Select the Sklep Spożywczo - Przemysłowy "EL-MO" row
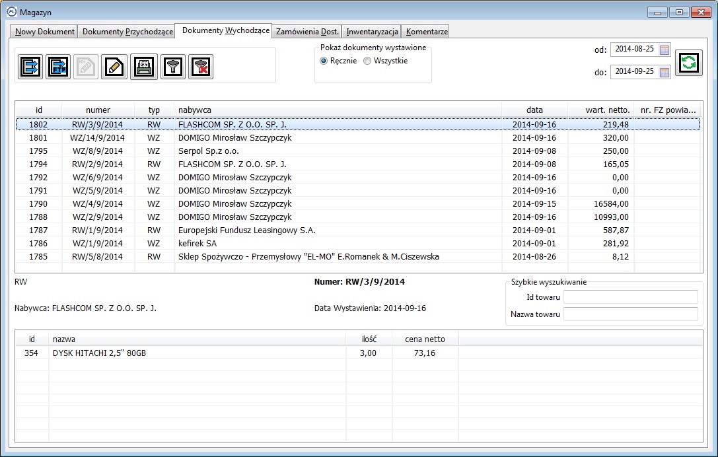Screen dimensions: 718x457 [x=357, y=257]
